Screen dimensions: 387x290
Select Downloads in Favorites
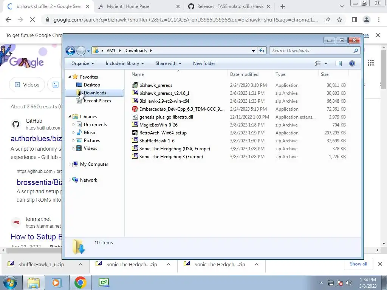[94, 93]
